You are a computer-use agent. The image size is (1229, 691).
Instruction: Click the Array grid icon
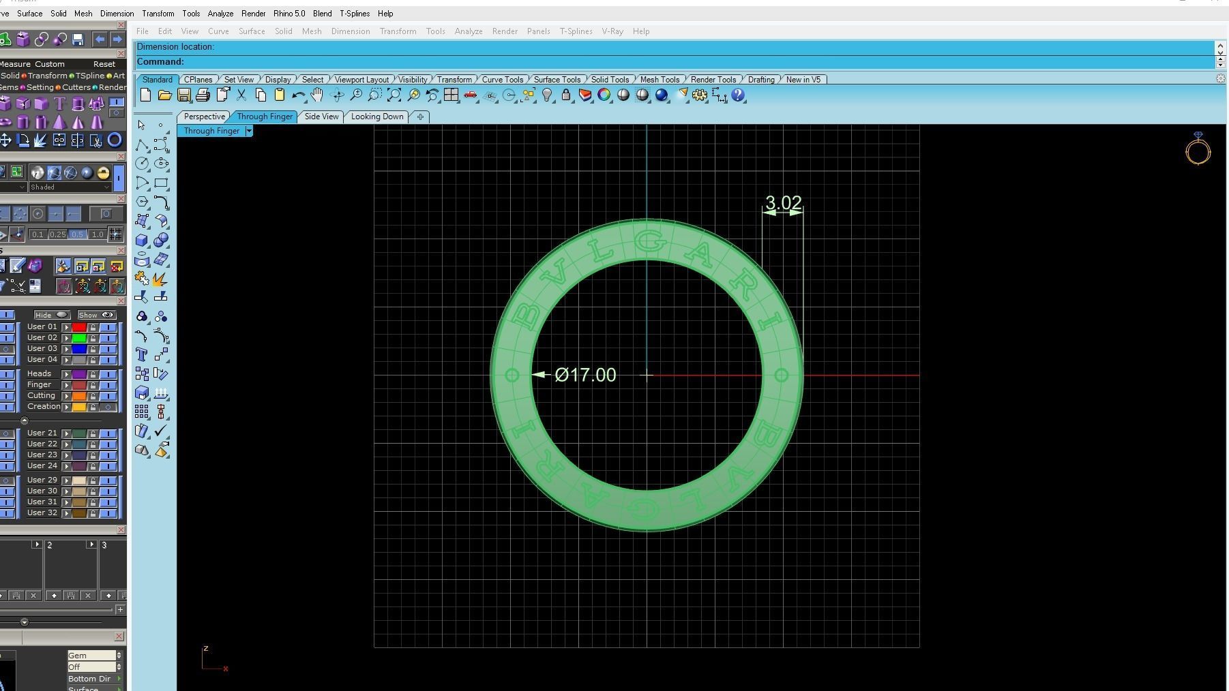142,412
